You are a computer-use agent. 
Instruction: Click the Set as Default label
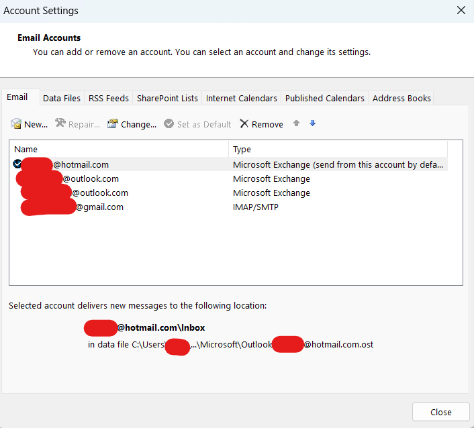pos(204,125)
